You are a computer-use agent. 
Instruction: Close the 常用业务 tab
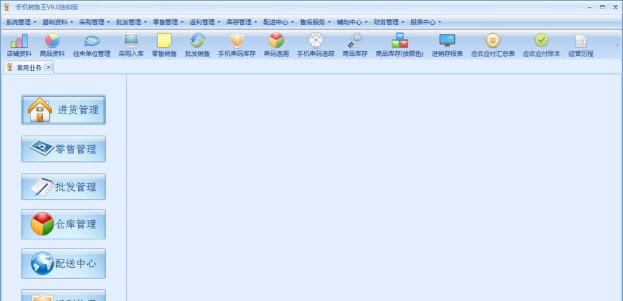click(x=48, y=67)
